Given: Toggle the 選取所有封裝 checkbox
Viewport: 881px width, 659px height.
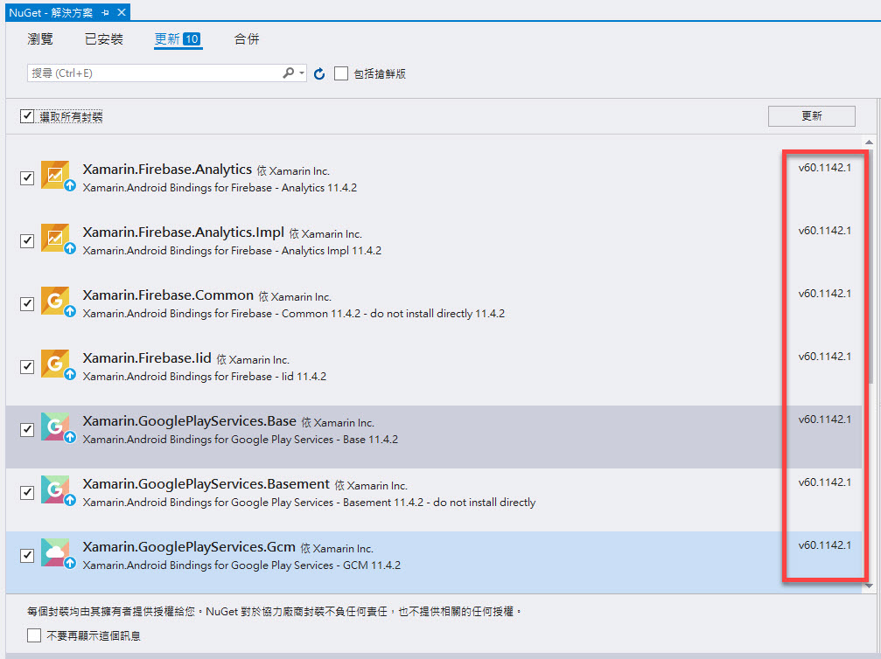Looking at the screenshot, I should coord(27,116).
